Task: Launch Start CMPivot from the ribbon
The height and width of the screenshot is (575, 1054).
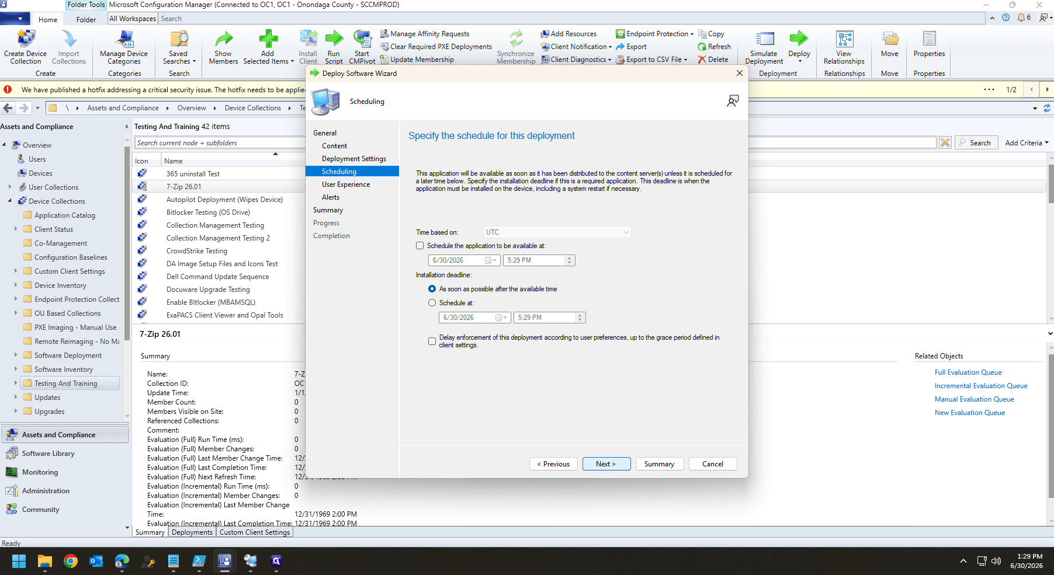Action: (362, 47)
